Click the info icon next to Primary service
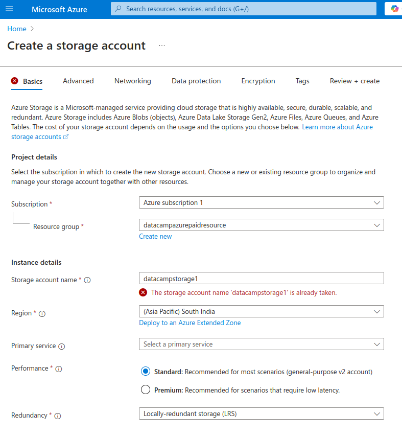Screen dimensions: 402x436 pos(62,347)
